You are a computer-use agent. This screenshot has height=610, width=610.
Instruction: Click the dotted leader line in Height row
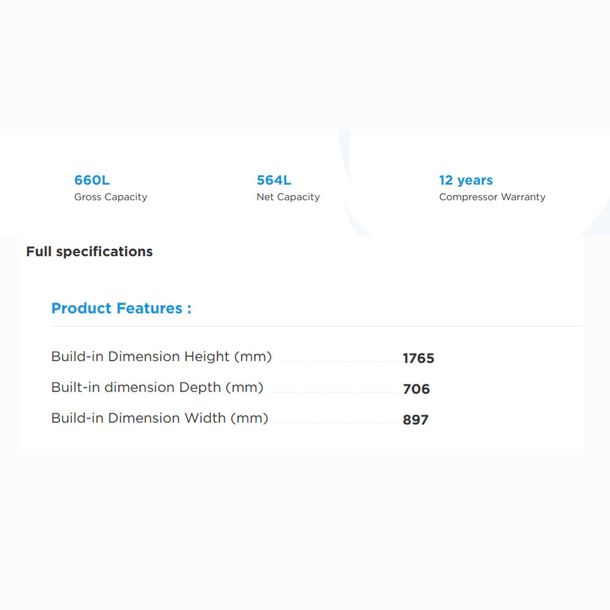338,362
